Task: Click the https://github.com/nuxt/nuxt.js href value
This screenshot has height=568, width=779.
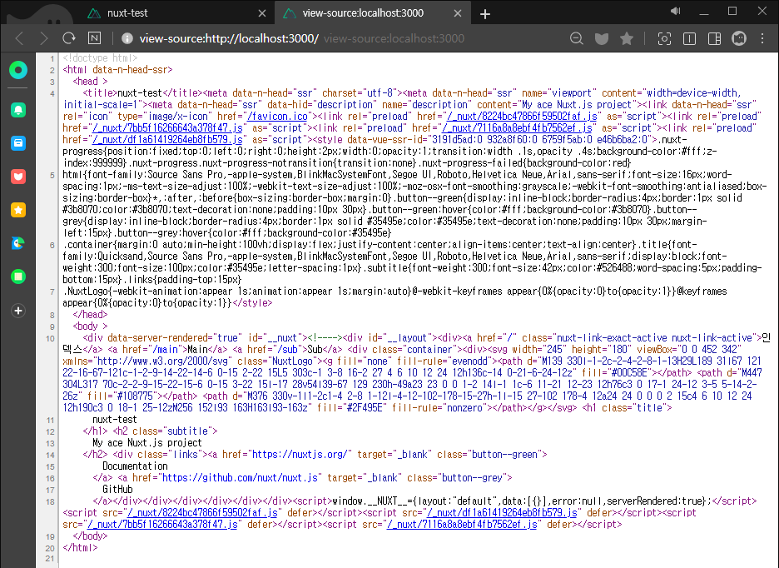Action: click(240, 478)
